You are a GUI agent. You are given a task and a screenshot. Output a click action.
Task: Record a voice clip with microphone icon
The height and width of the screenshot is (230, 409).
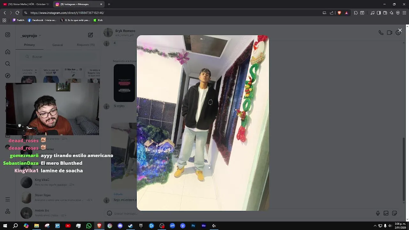tap(378, 213)
